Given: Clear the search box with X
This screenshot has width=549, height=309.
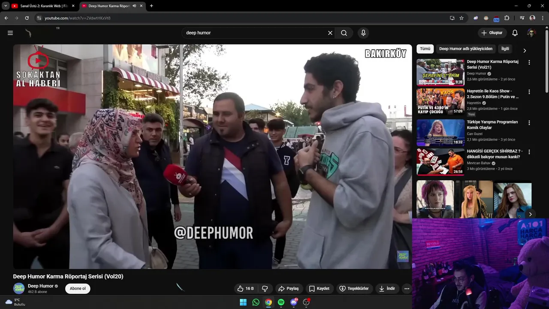Looking at the screenshot, I should pos(330,33).
